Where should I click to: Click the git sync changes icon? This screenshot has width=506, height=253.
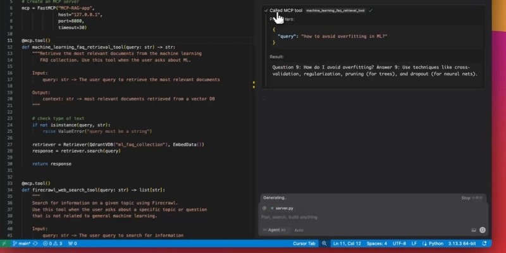pos(35,243)
